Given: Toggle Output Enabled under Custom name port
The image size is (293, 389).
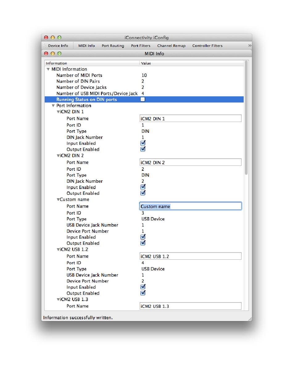Looking at the screenshot, I should pyautogui.click(x=143, y=243).
